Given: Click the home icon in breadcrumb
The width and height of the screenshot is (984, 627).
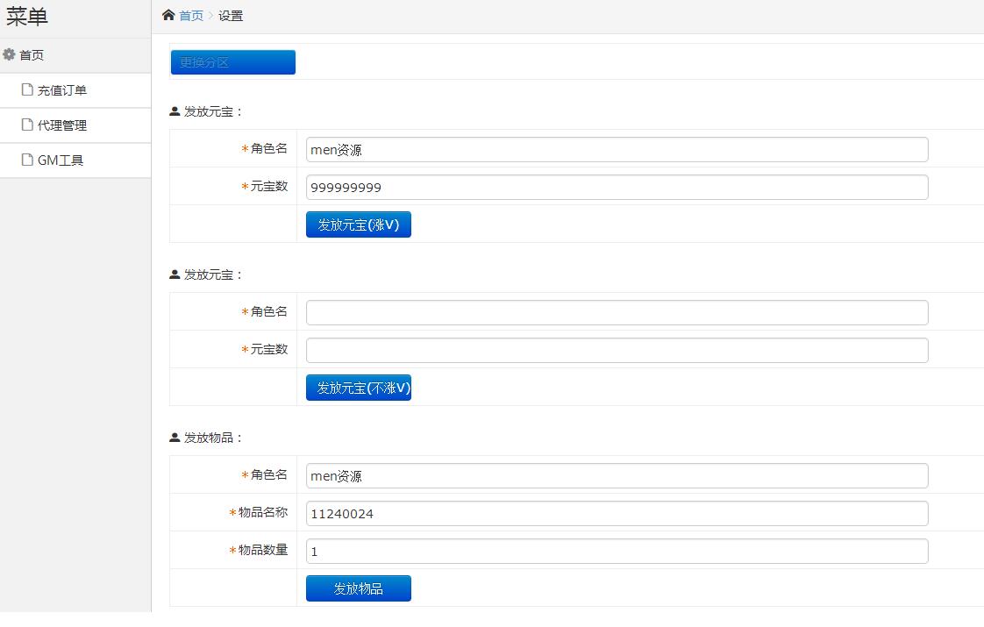Looking at the screenshot, I should tap(168, 15).
